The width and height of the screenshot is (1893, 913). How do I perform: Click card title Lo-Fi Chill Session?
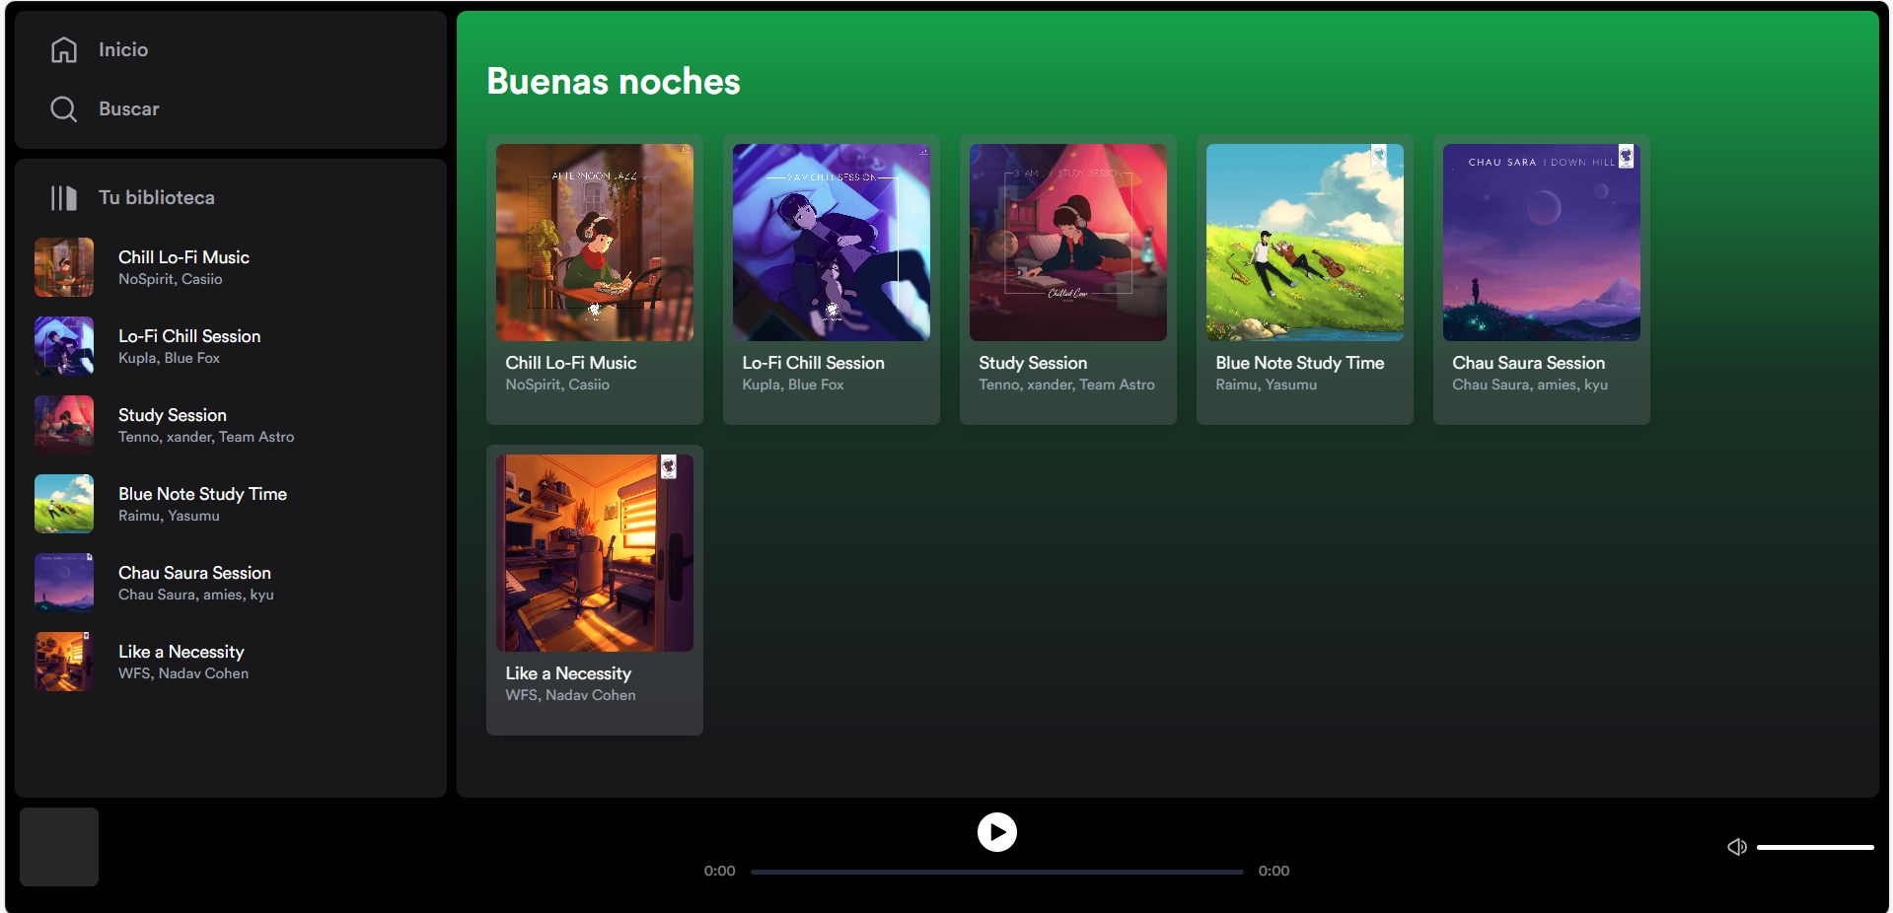point(814,363)
